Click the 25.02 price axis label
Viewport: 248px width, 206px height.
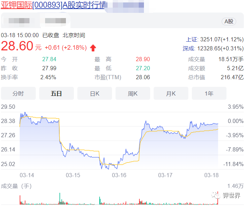[8, 164]
